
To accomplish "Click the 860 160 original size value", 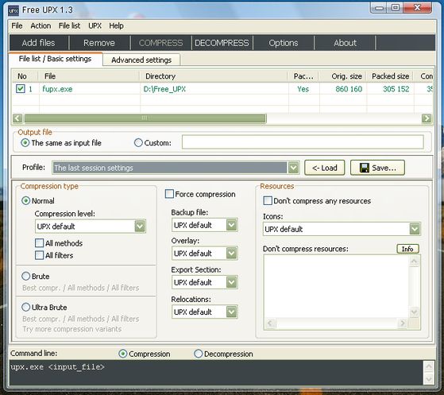I will 349,89.
